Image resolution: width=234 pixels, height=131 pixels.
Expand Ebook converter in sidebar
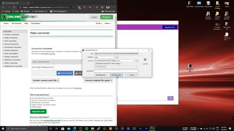coord(11,50)
